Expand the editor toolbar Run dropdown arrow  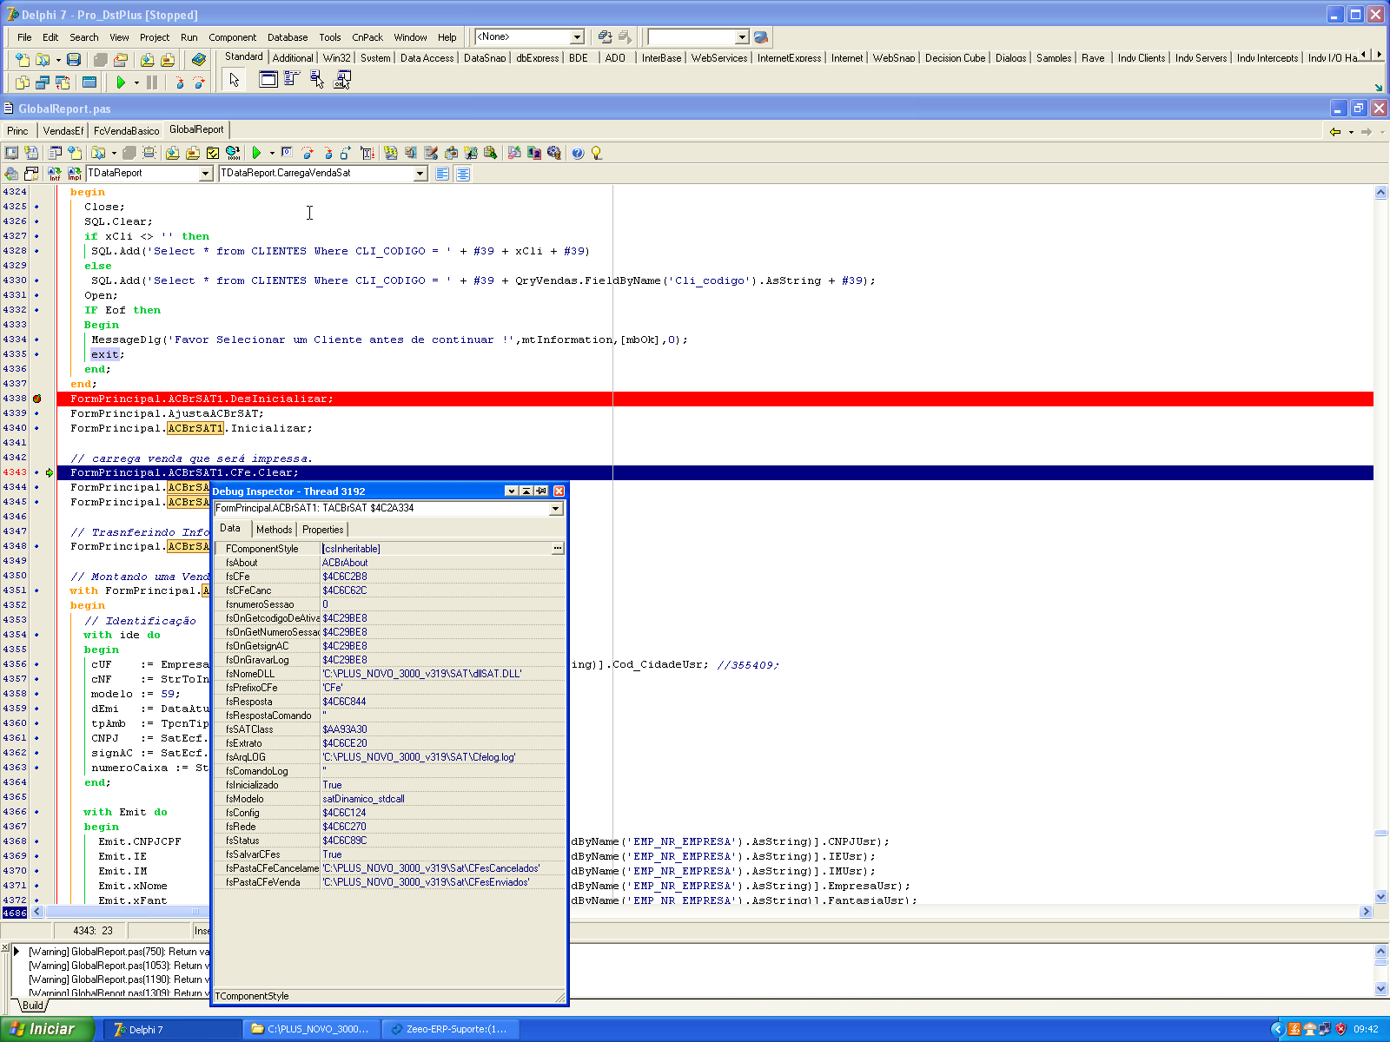(x=272, y=154)
